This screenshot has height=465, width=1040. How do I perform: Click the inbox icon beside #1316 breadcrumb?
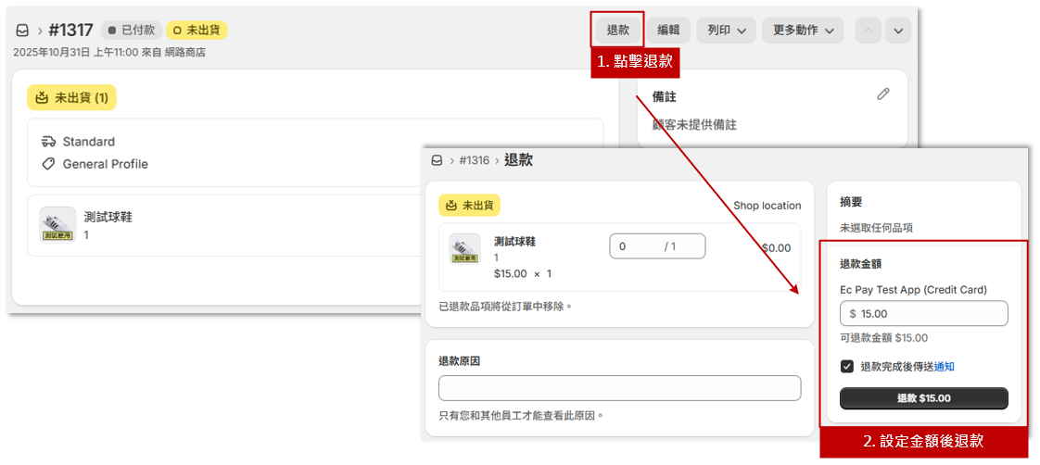point(438,160)
